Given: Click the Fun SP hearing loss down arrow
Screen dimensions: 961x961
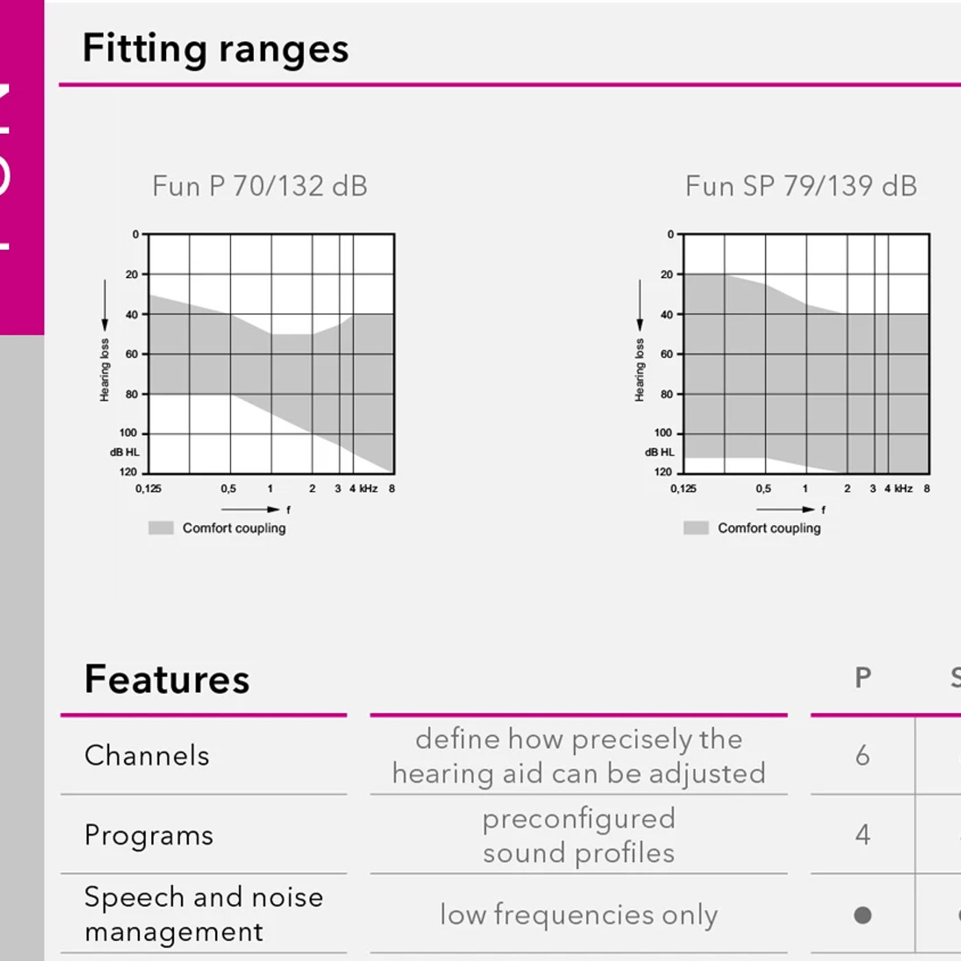Looking at the screenshot, I should pos(640,305).
